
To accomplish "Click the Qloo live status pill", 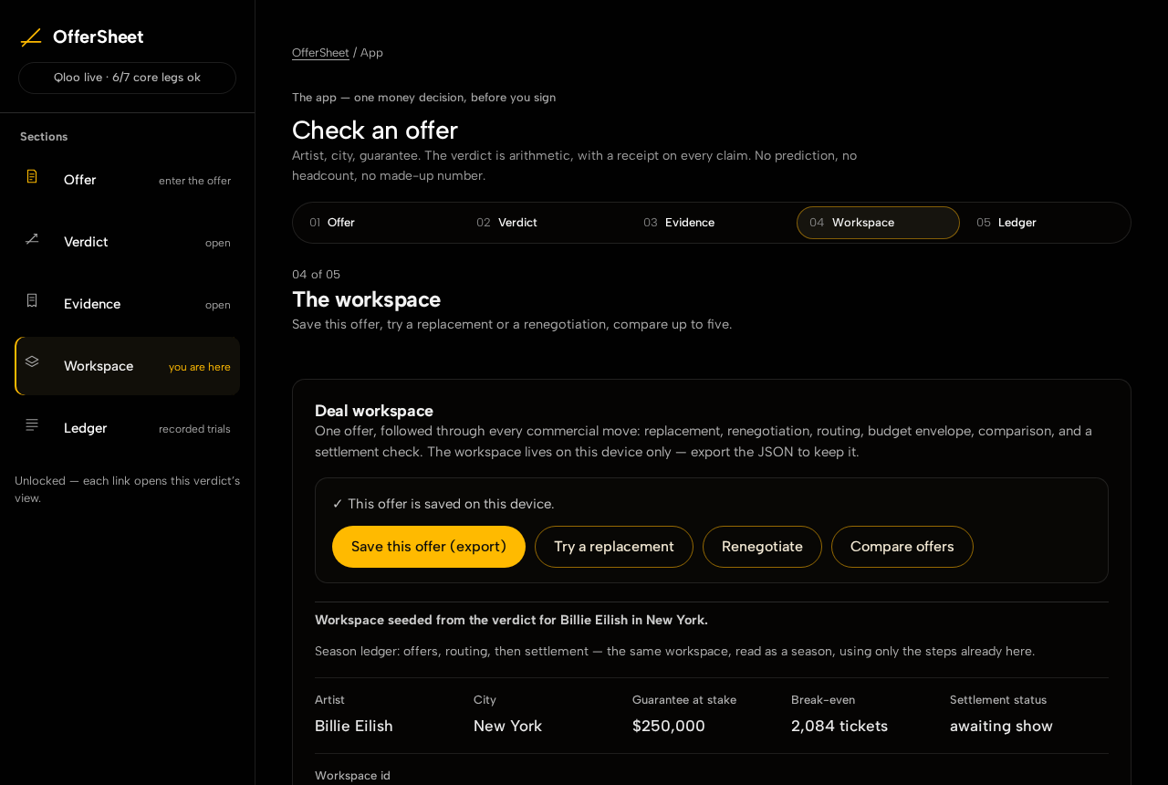I will click(x=128, y=78).
